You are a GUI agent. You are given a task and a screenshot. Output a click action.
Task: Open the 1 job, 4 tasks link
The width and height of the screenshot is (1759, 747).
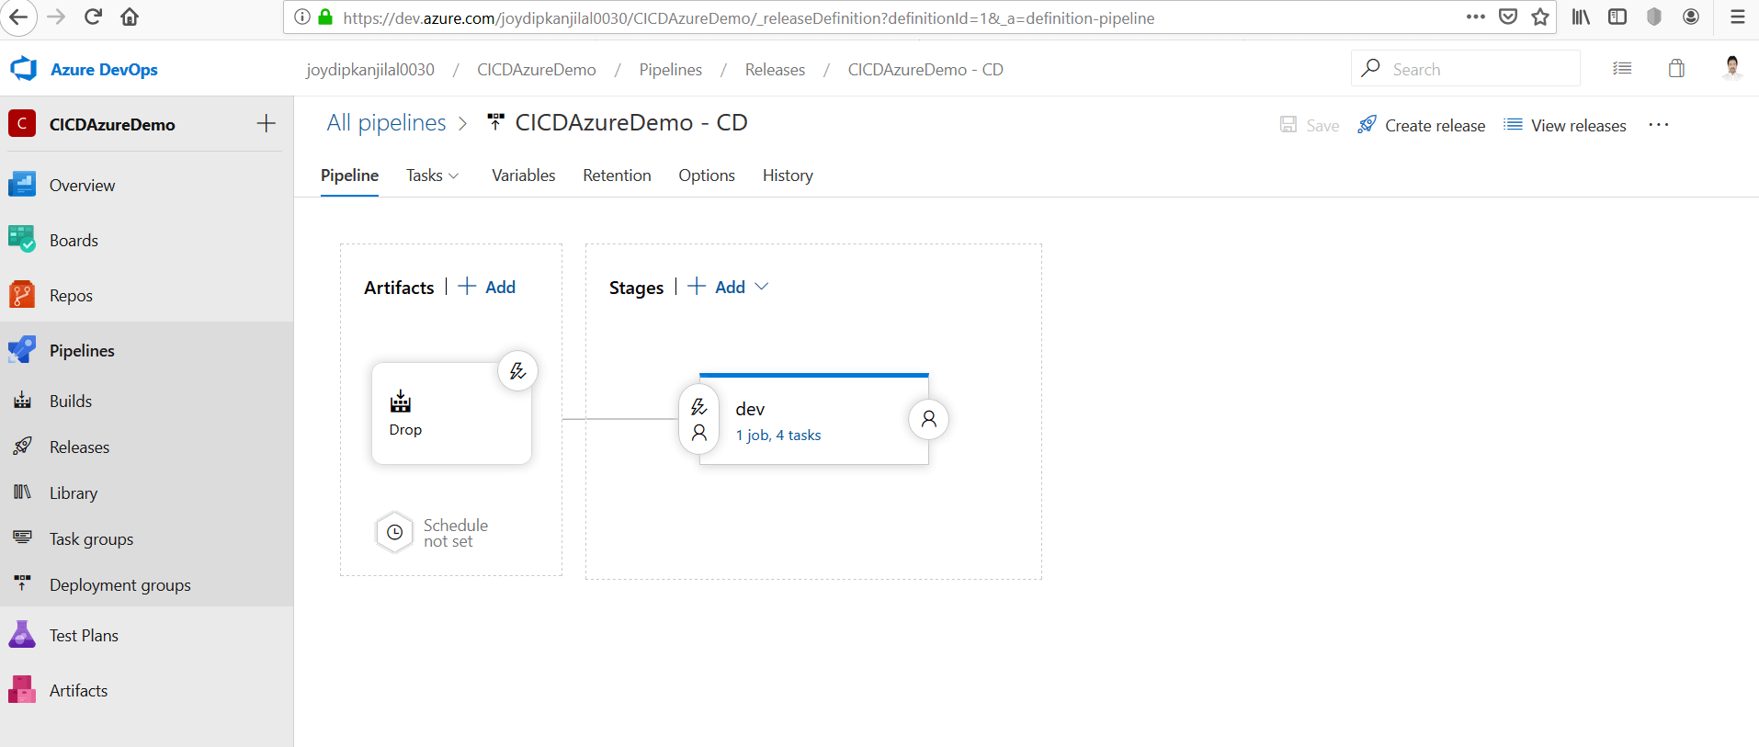[778, 436]
